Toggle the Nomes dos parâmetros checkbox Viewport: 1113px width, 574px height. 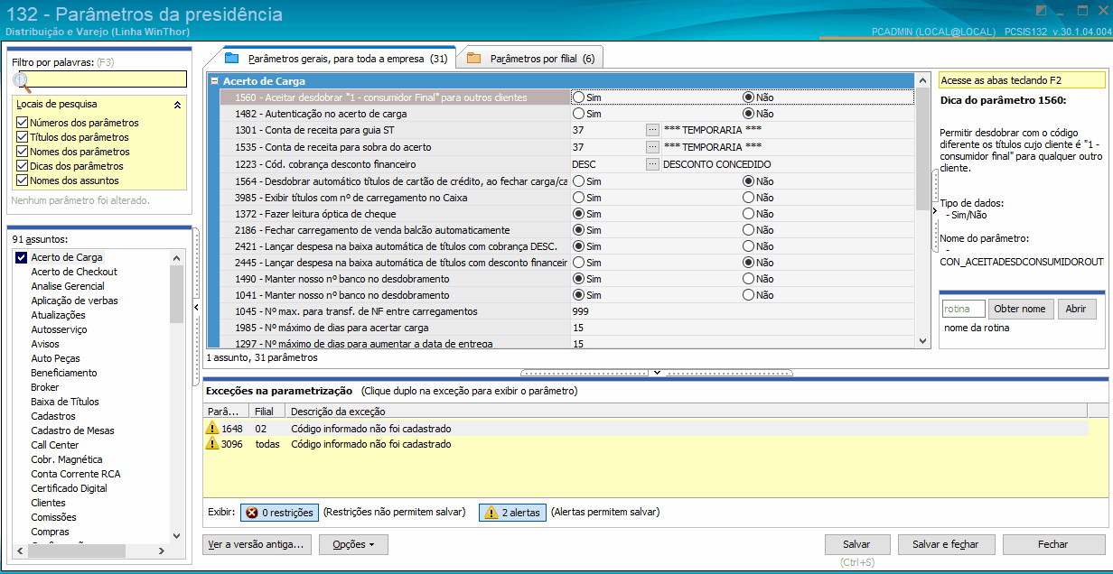pyautogui.click(x=22, y=152)
